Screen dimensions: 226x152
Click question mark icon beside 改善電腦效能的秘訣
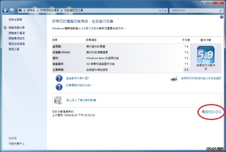point(59,87)
